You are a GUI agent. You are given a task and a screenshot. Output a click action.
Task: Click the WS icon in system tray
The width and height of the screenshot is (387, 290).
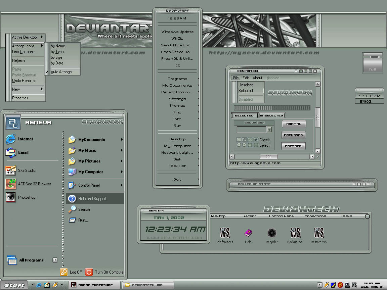tap(354, 285)
